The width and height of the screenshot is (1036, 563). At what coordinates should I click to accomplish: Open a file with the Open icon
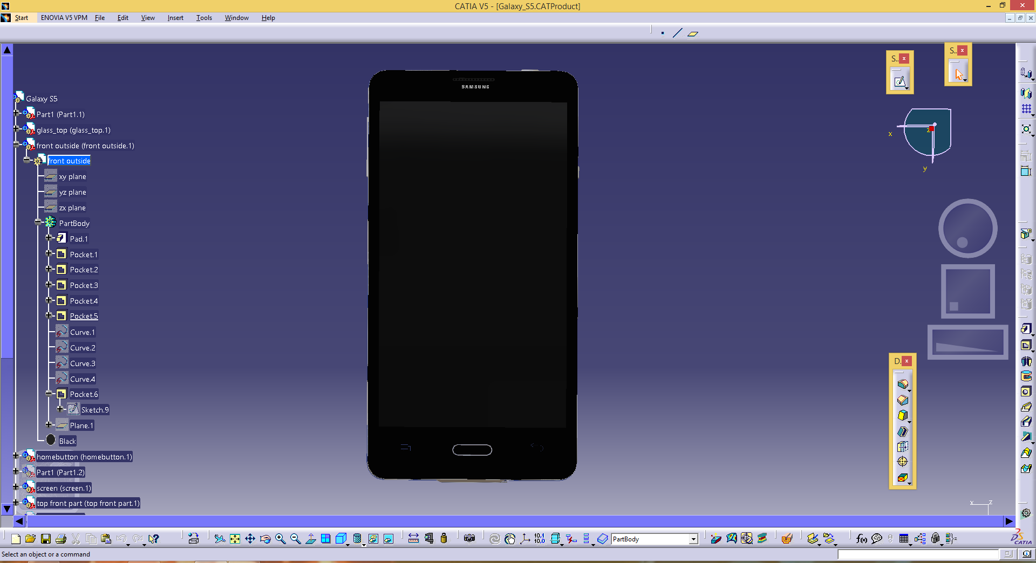(x=30, y=539)
